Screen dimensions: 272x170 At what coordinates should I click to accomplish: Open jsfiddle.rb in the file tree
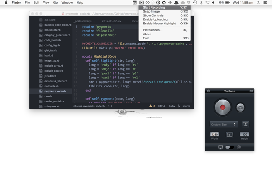point(50,76)
